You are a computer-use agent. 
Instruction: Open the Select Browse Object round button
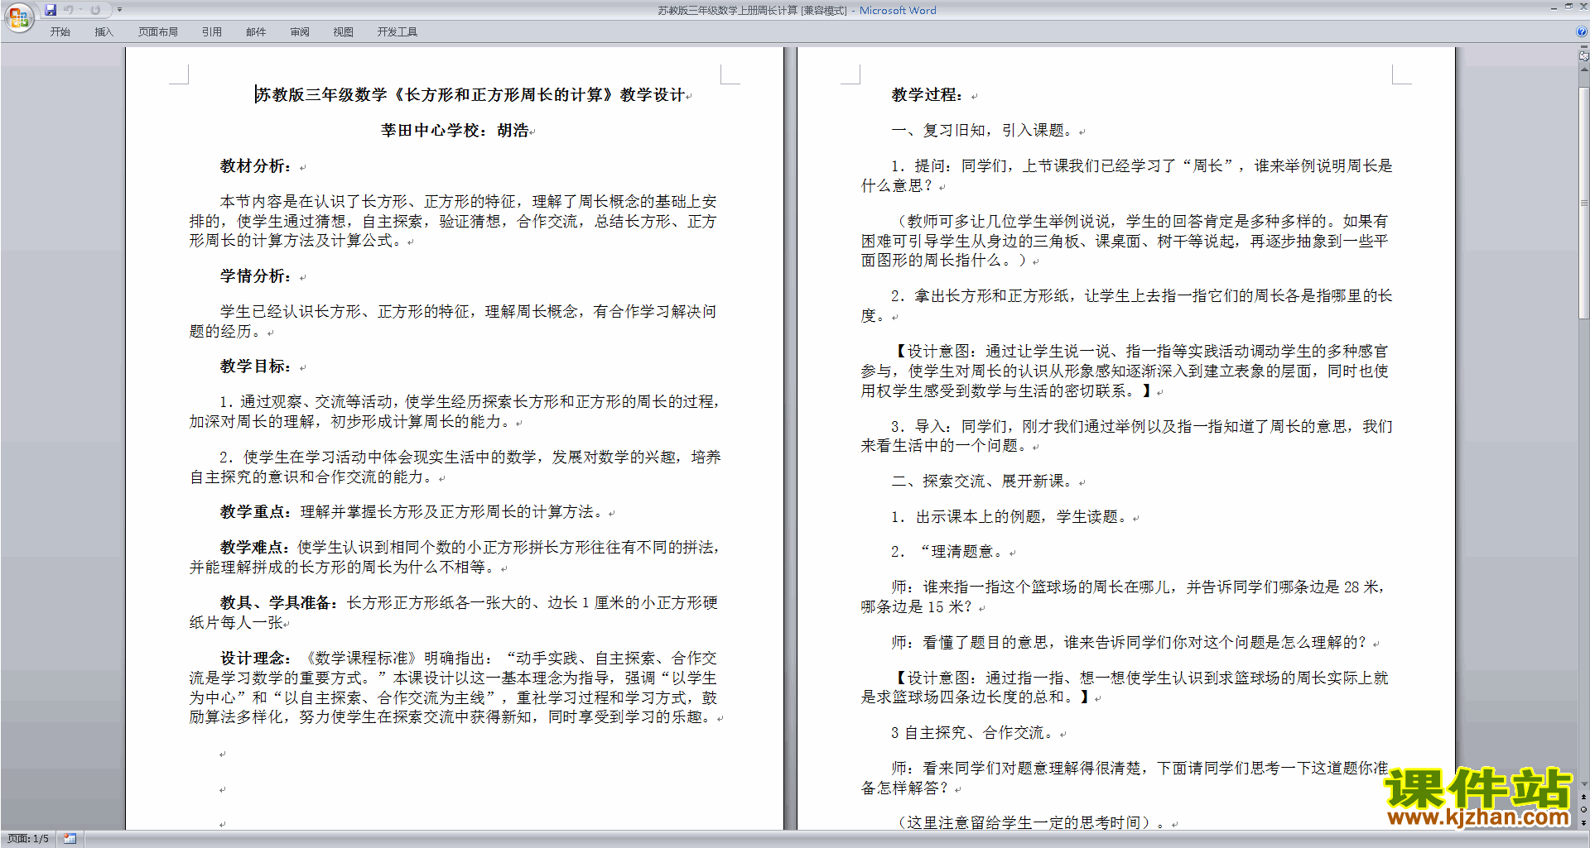pos(1584,810)
